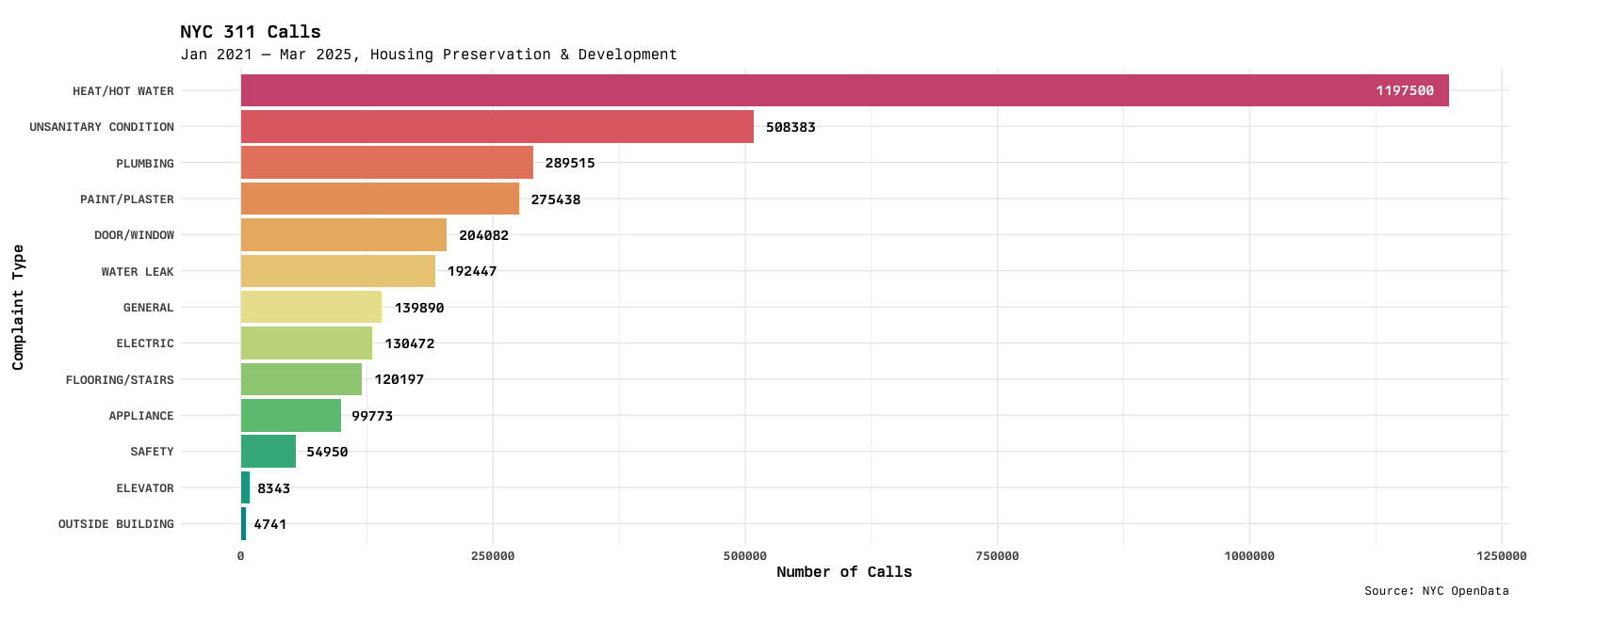Select the UNSANITARY CONDITION bar
Viewport: 1597px width, 622px height.
pyautogui.click(x=497, y=127)
